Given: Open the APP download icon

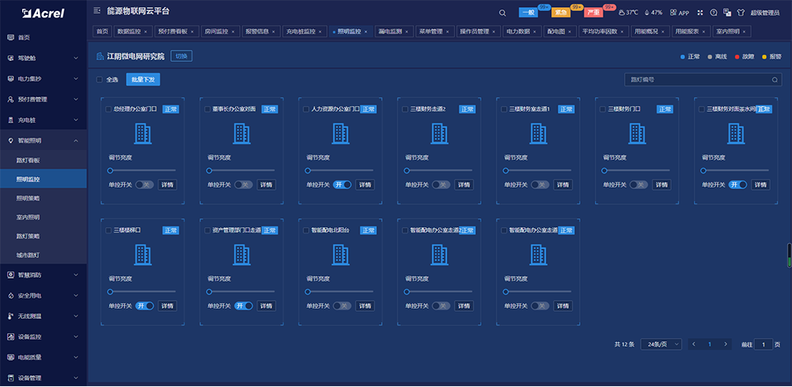Looking at the screenshot, I should [678, 13].
